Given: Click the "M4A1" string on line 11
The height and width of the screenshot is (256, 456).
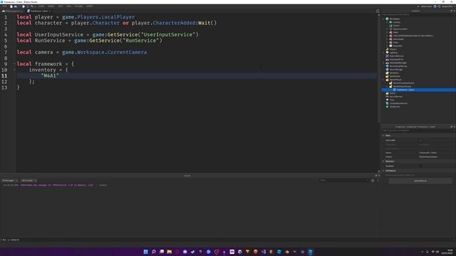Looking at the screenshot, I should (x=50, y=76).
